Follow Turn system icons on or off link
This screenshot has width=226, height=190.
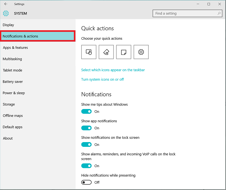click(102, 79)
